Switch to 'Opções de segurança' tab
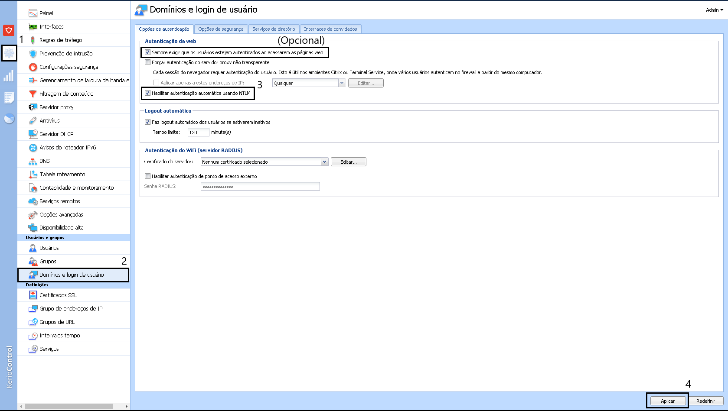This screenshot has height=411, width=728. (x=221, y=29)
